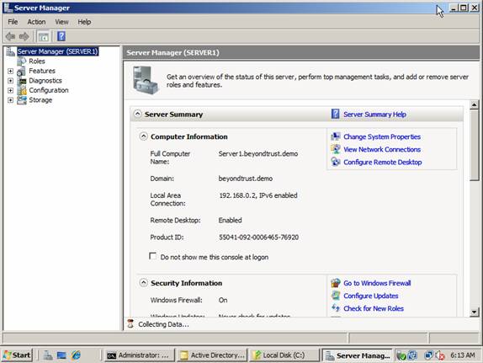This screenshot has width=483, height=363.
Task: Click the server toolbox overview icon
Action: (146, 80)
